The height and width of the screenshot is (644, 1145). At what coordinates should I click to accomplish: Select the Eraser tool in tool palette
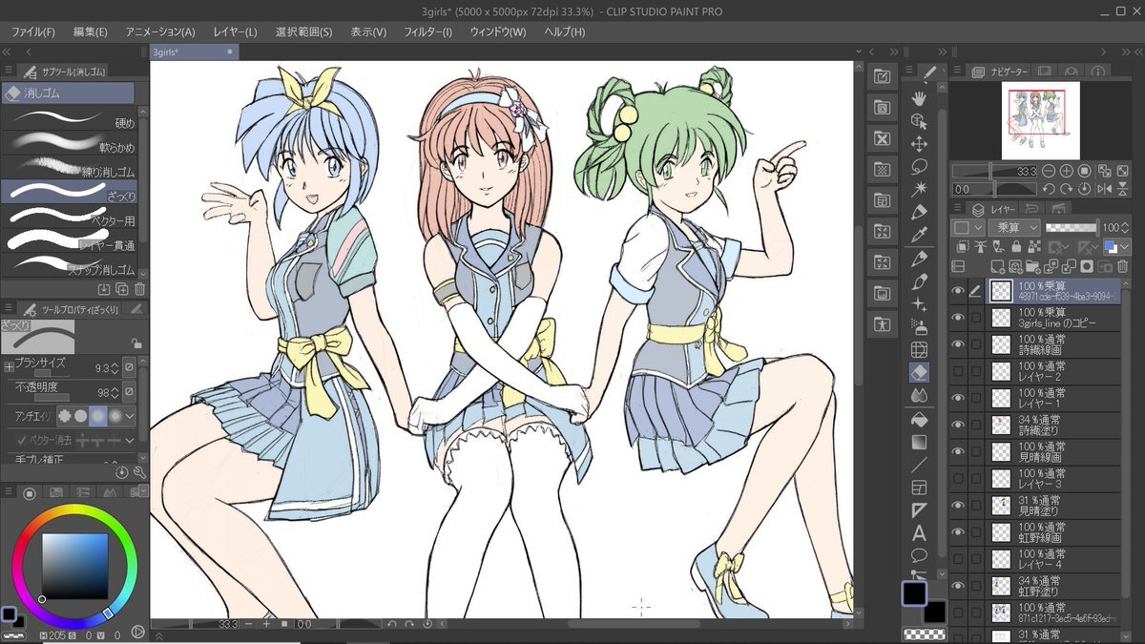coord(919,373)
